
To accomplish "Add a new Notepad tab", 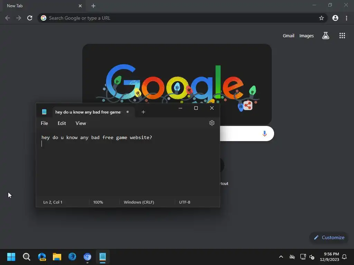I will coord(143,112).
